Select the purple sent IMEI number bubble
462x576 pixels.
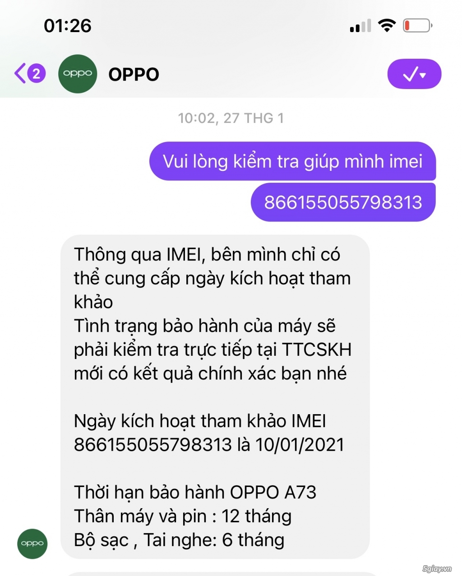343,202
